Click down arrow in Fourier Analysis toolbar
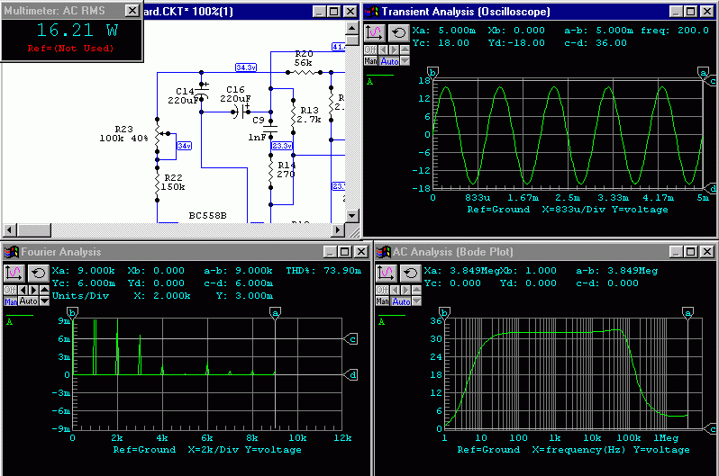This screenshot has width=719, height=476. click(44, 301)
